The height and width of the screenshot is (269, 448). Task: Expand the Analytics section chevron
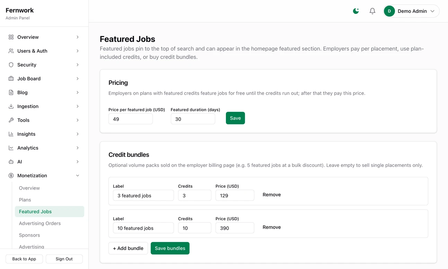[78, 148]
